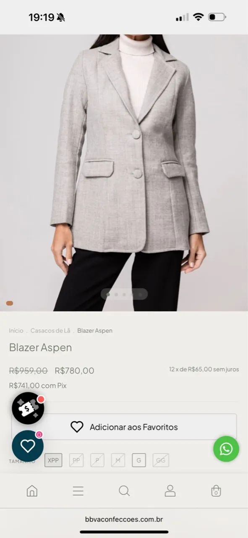Tap the search magnifier icon
Viewport: 248px width, 538px height.
[x=124, y=491]
